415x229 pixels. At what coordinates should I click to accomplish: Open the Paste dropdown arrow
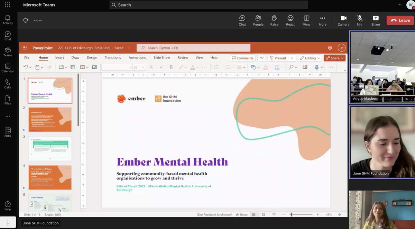42,67
